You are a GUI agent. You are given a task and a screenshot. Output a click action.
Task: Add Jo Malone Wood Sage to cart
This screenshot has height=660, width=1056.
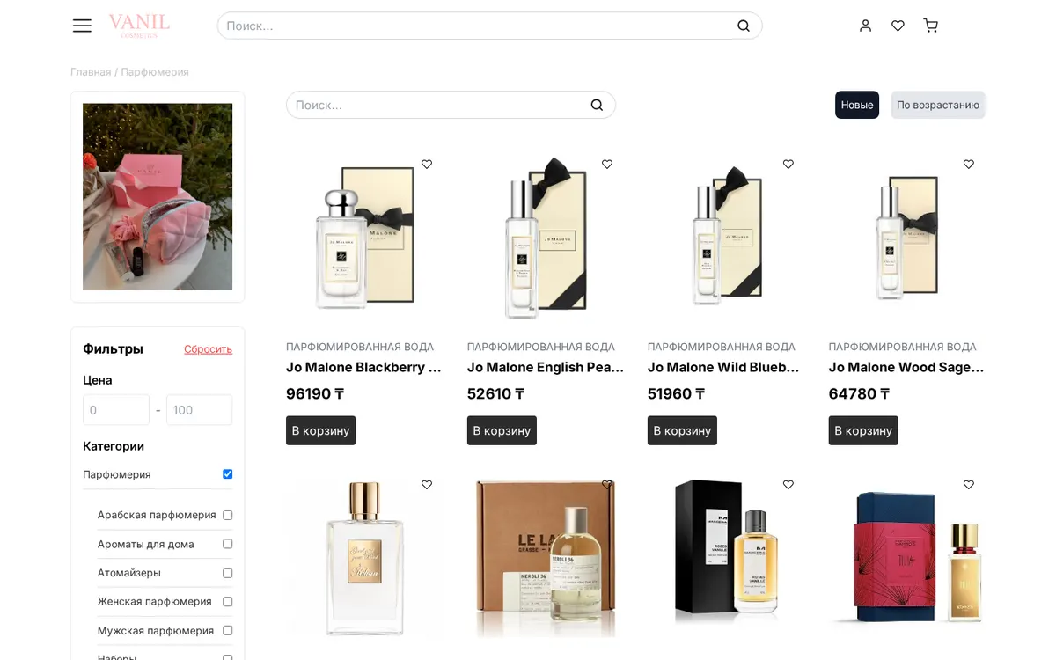pos(863,430)
